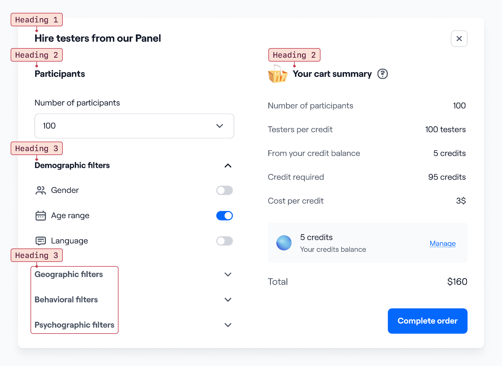Click the 'Credit required' label

296,177
